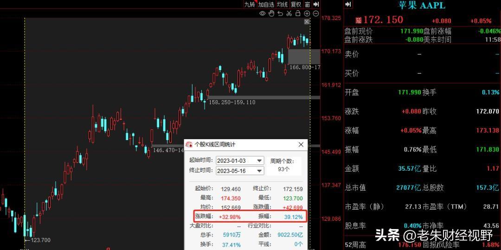Click the 涨跌值 value +42.699
Image resolution: width=501 pixels, height=250 pixels.
point(292,207)
